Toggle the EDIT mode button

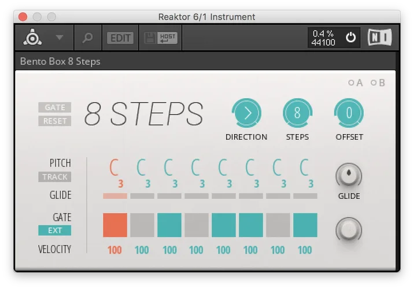[120, 38]
